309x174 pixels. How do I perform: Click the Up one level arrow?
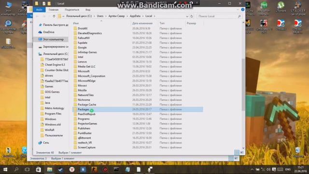54,16
